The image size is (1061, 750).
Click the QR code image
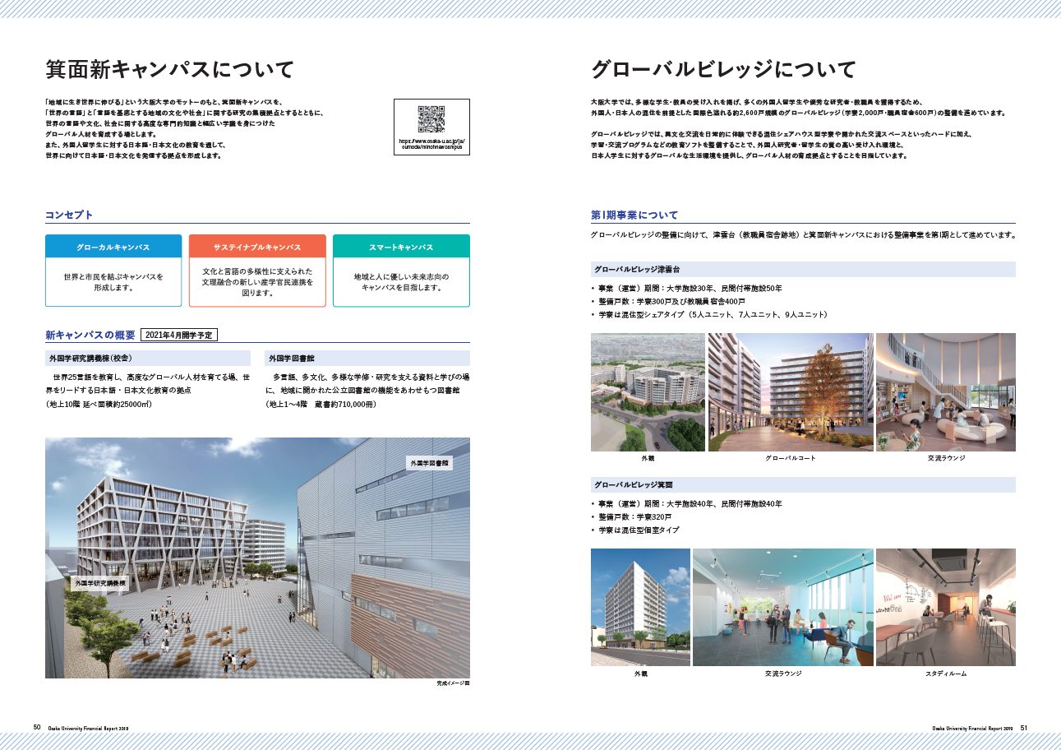tap(431, 119)
